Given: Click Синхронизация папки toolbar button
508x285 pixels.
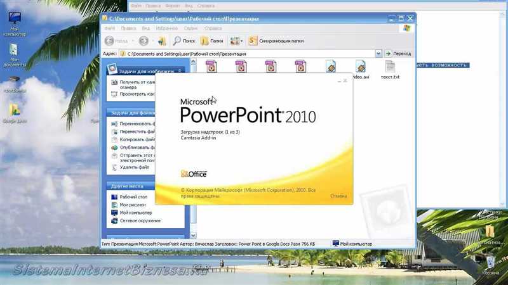Looking at the screenshot, I should 276,41.
